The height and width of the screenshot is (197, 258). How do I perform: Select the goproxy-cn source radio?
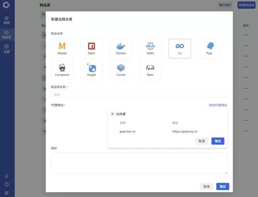(x=114, y=131)
